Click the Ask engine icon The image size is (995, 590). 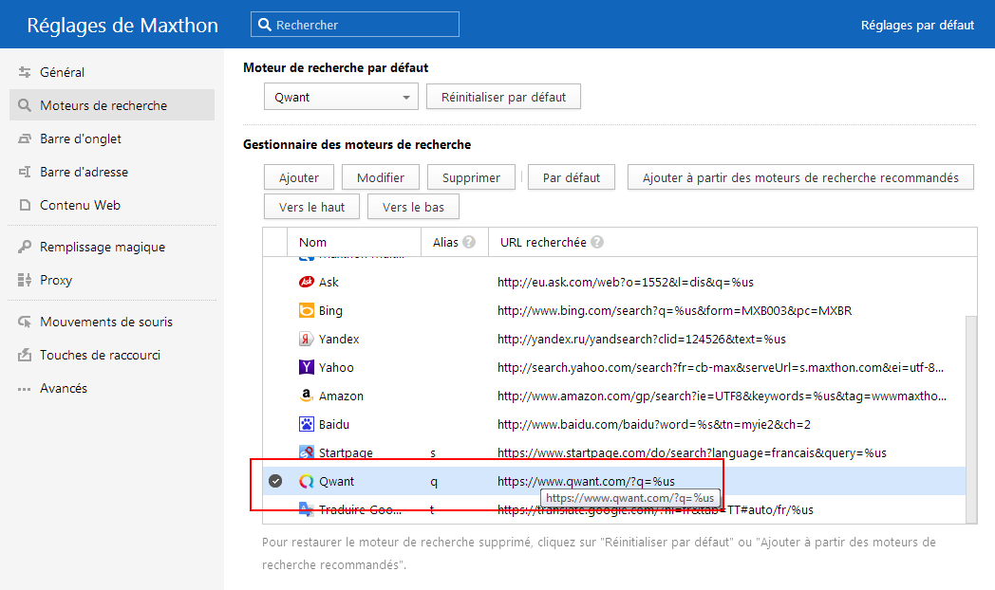[x=307, y=282]
